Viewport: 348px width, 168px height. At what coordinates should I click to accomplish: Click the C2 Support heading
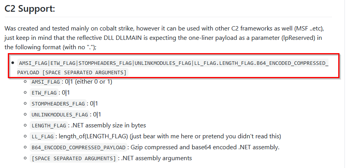pos(30,9)
